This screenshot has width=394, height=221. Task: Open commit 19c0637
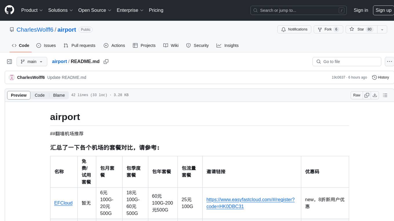tap(338, 78)
